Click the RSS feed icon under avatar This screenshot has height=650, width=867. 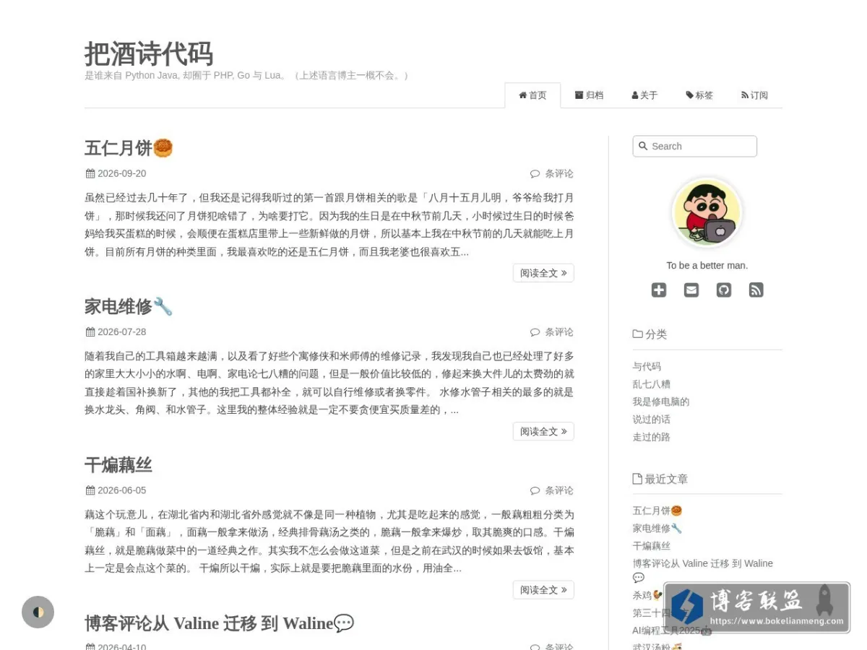point(756,290)
